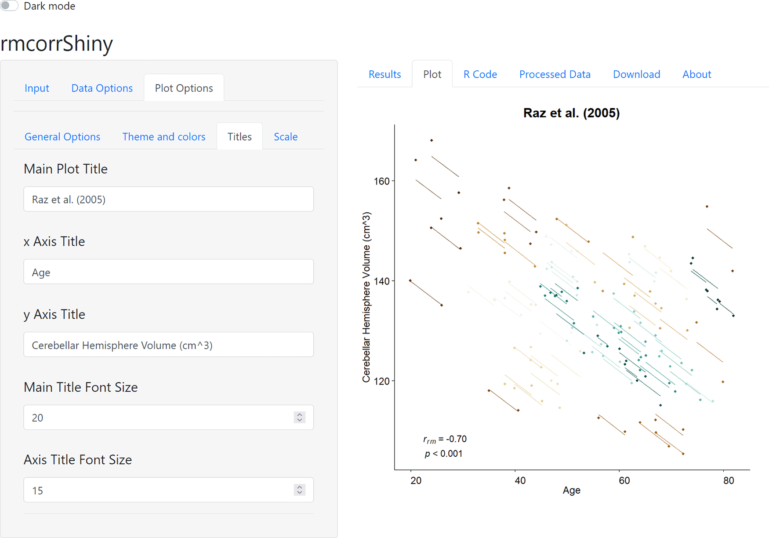The height and width of the screenshot is (538, 769).
Task: Click the Main Plot Title text field
Action: (x=168, y=200)
